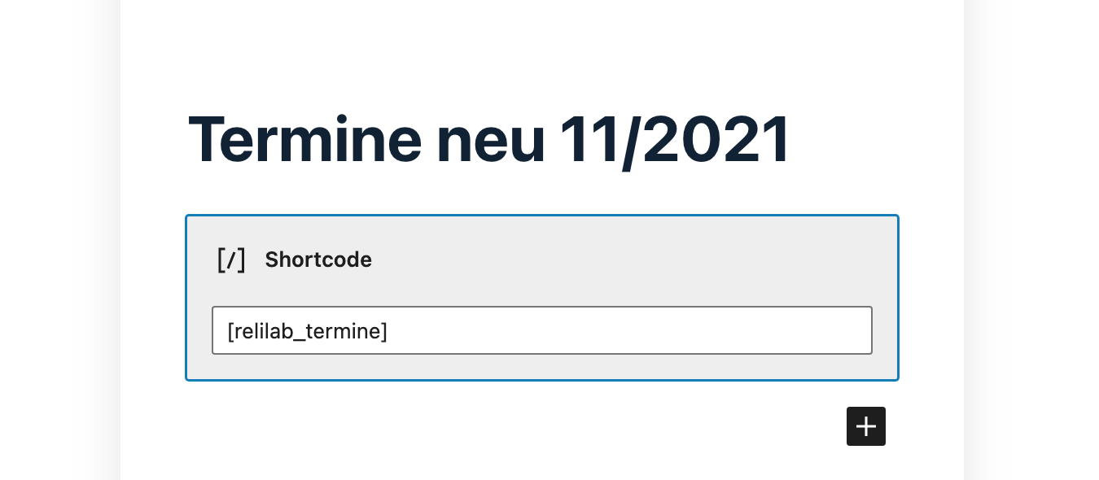Click the gray margin left of the page
Image resolution: width=1099 pixels, height=480 pixels.
57,244
